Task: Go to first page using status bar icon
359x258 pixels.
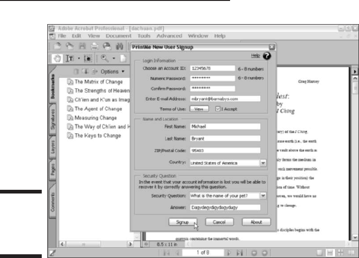Action: tap(167, 253)
